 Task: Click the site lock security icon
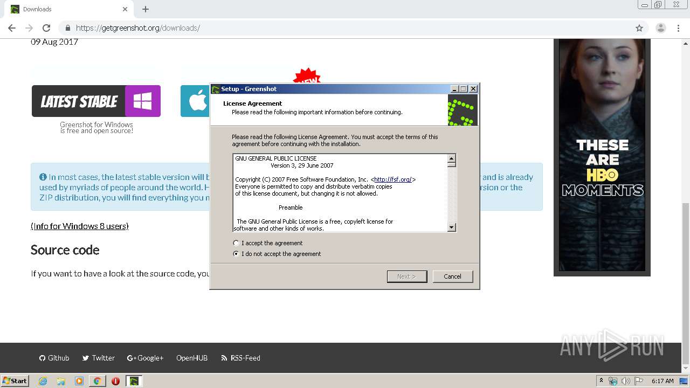(68, 28)
